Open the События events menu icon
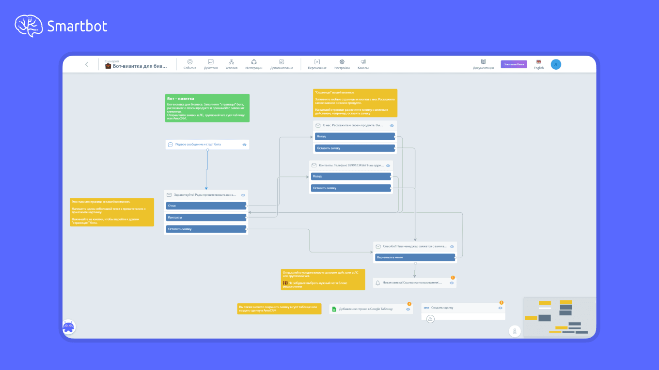 [190, 62]
